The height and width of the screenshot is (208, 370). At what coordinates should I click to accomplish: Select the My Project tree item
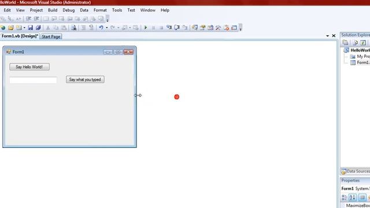[360, 57]
